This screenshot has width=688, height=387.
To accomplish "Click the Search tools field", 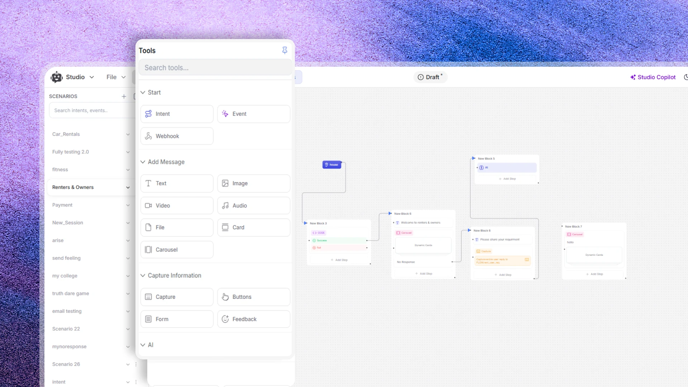I will [215, 68].
